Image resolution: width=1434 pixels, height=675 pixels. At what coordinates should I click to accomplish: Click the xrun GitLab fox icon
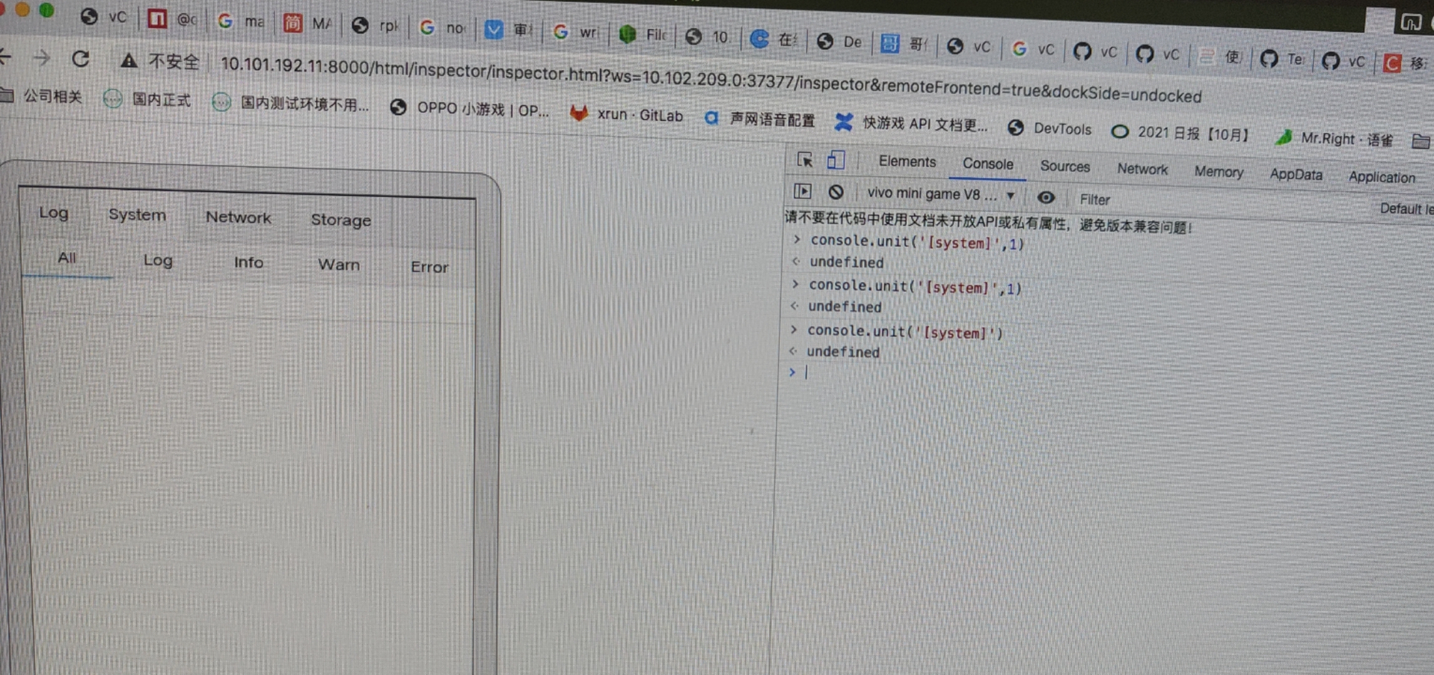[580, 114]
